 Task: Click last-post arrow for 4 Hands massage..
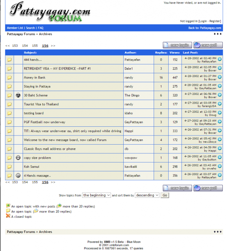(x=220, y=175)
